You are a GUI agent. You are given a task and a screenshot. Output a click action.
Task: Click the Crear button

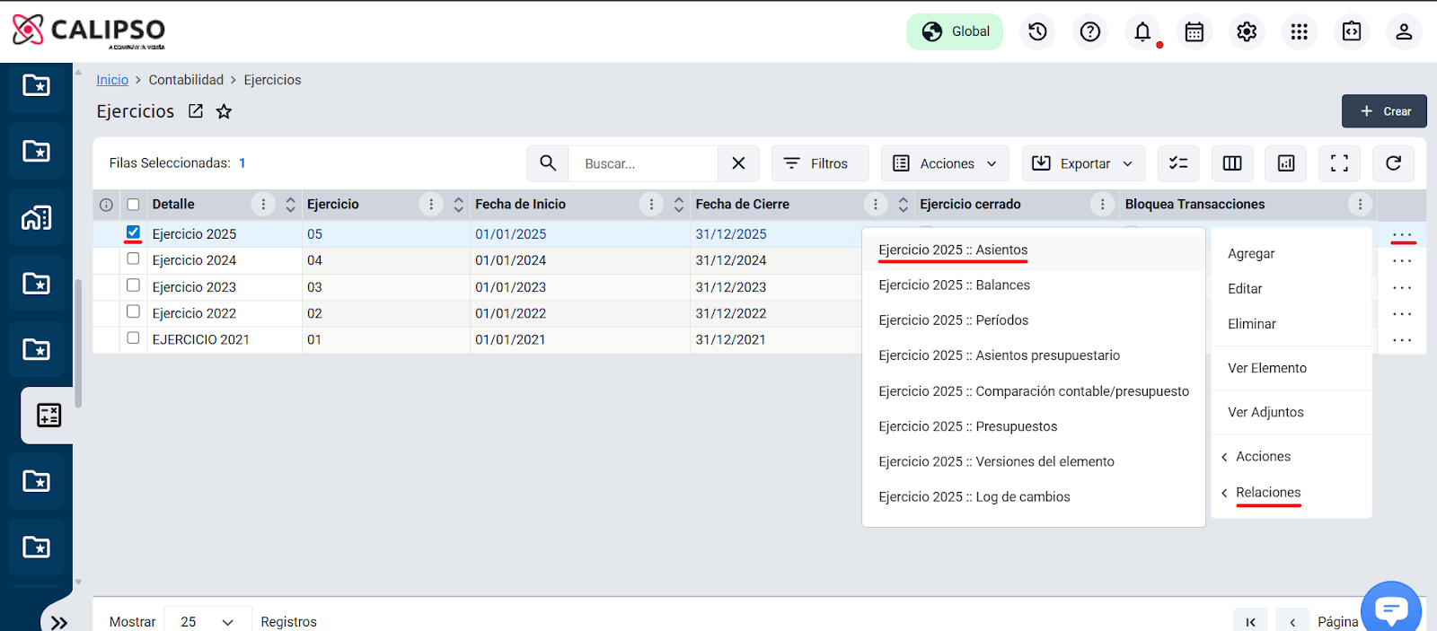tap(1384, 111)
